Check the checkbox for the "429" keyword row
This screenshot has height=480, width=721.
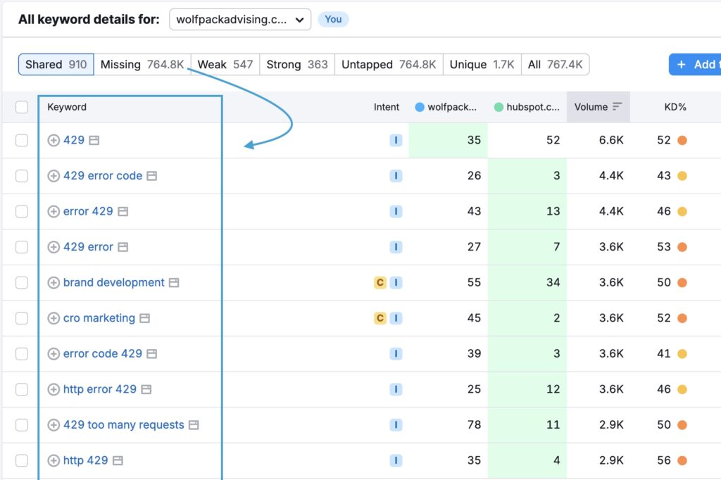click(x=22, y=140)
